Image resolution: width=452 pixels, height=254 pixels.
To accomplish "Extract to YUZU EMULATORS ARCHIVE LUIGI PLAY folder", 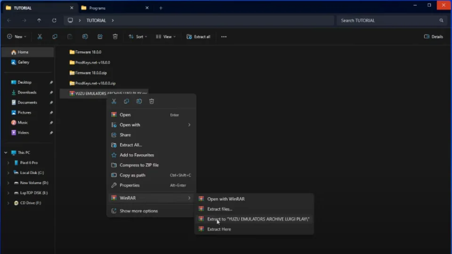I will (254, 219).
